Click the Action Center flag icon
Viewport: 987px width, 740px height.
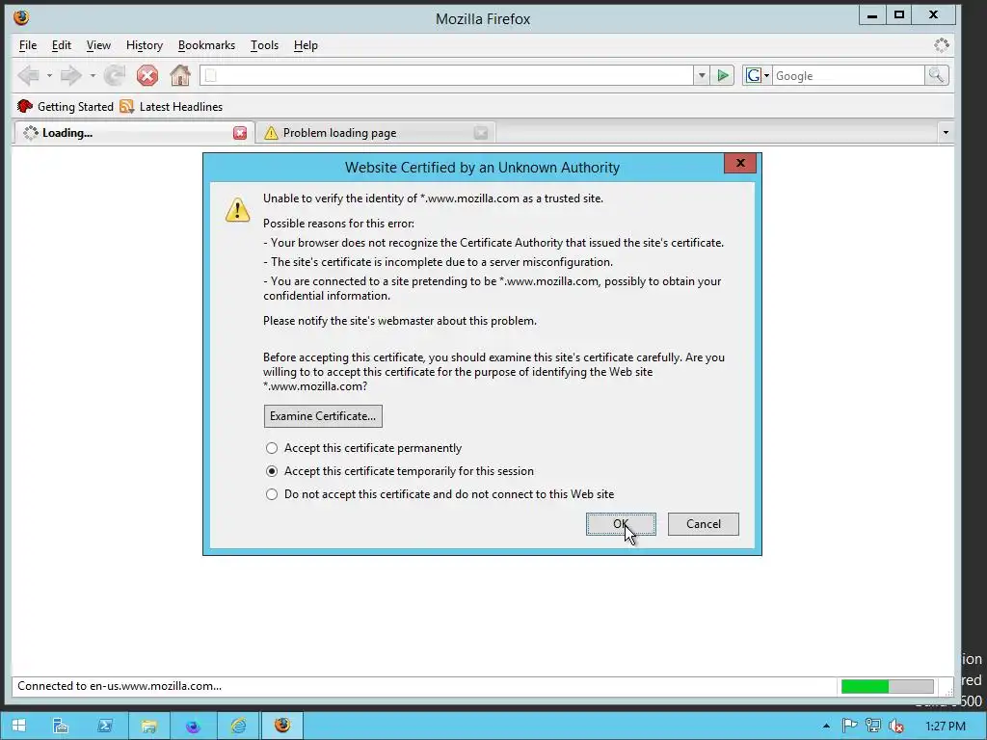pos(848,727)
